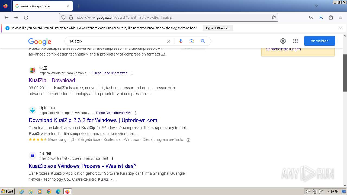Open Windows Start menu

point(8,191)
